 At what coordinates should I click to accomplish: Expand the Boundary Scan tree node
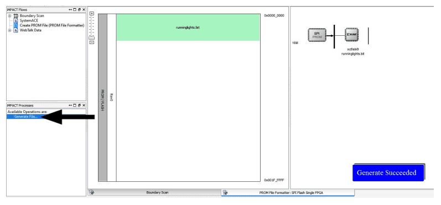point(9,16)
